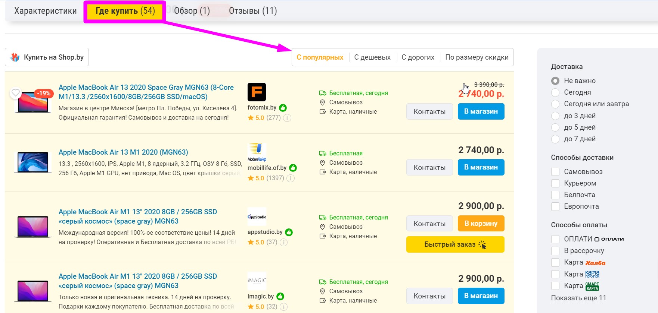
Task: Check the Европочта delivery method
Action: coord(555,206)
